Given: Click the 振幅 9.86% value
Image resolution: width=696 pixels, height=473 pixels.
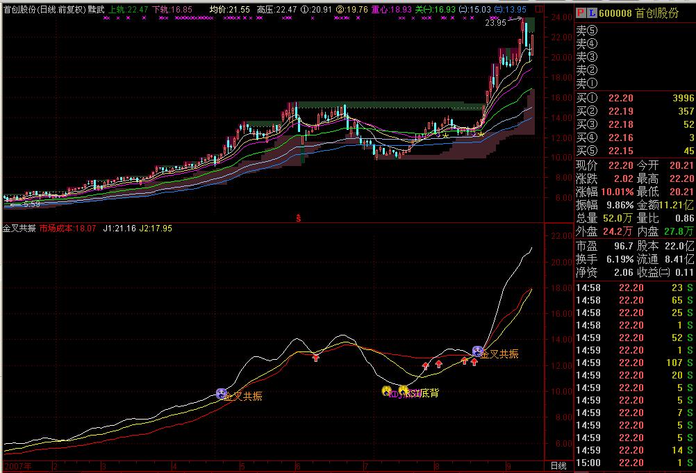Looking at the screenshot, I should [620, 206].
